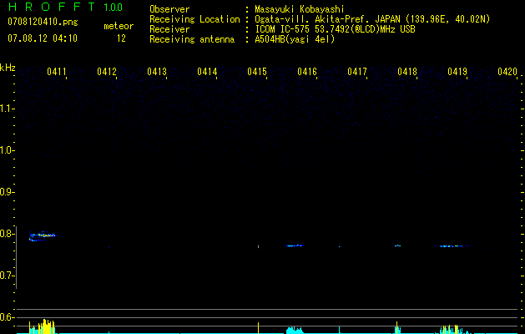525x334 pixels.
Task: Click the 0.9 frequency axis label
Action: pos(7,192)
